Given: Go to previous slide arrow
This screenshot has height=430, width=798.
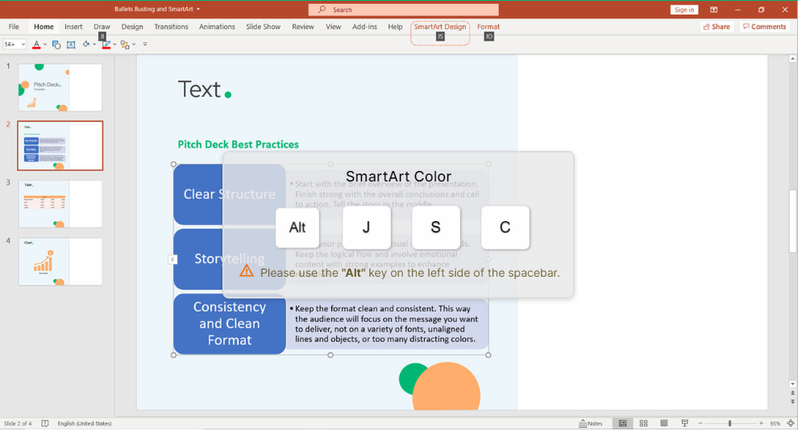Looking at the screenshot, I should tap(792, 394).
